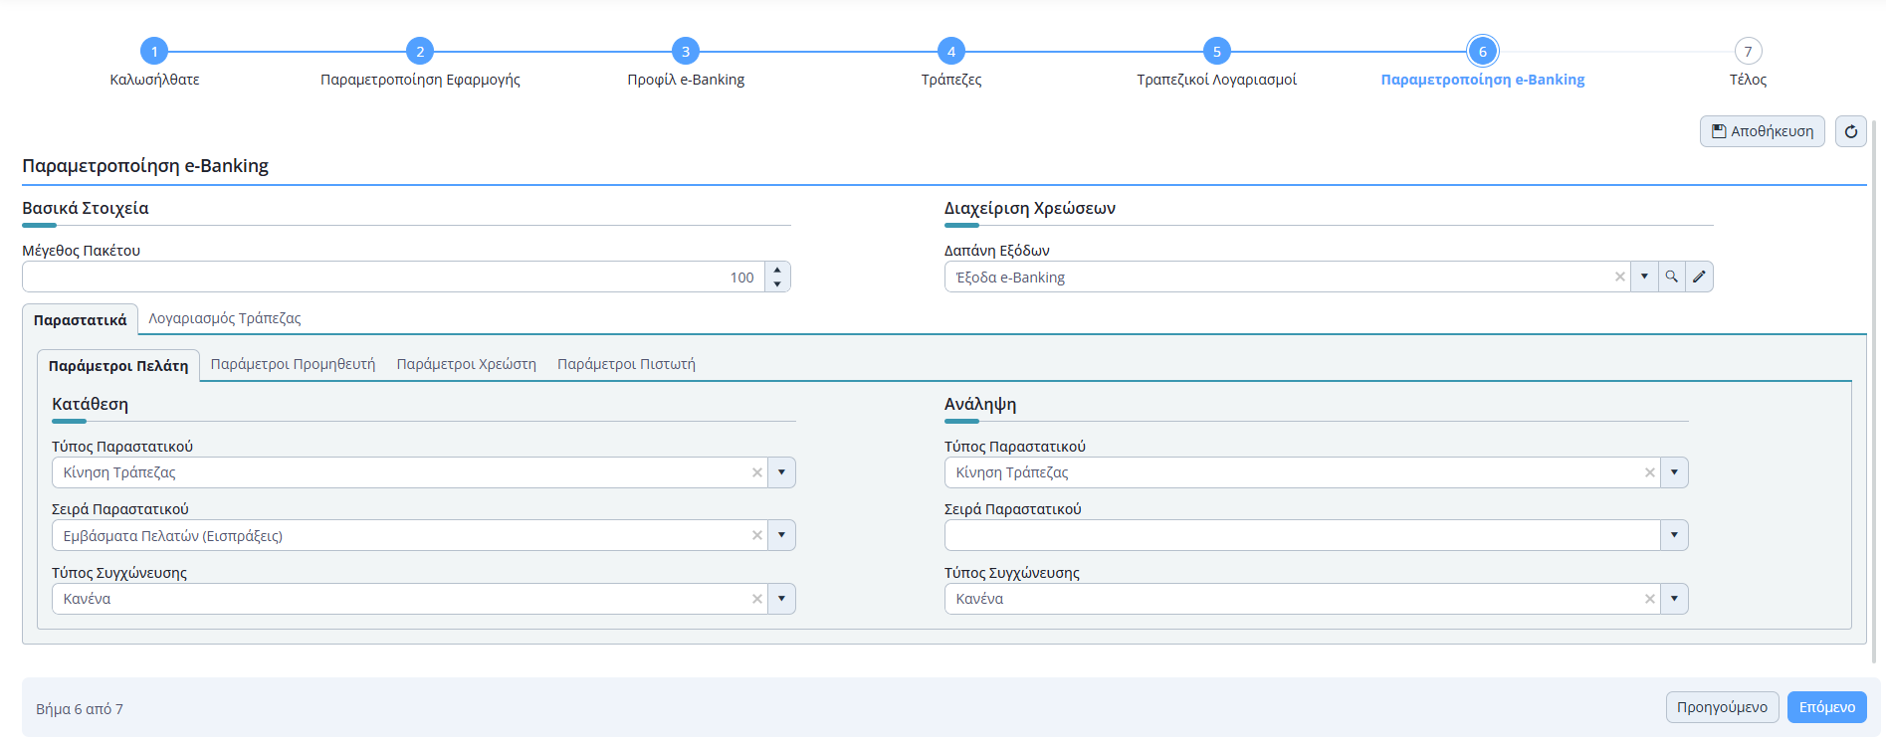
Task: Clear Ανάληψη Τύπος Συγχώνευσης value
Action: [x=1649, y=599]
